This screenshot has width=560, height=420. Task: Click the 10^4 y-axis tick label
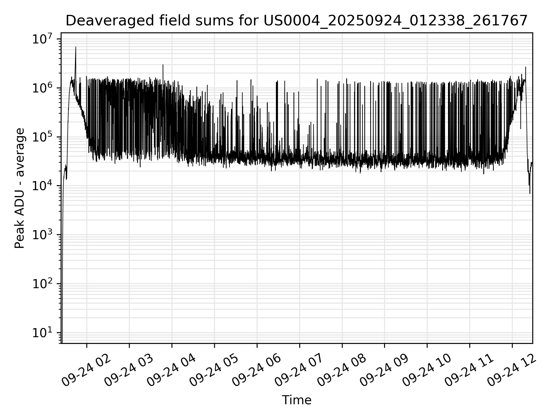click(x=42, y=186)
